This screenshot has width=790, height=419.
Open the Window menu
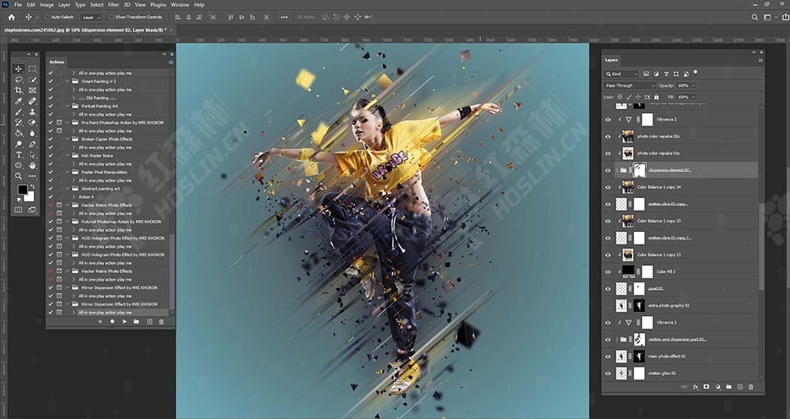click(180, 4)
